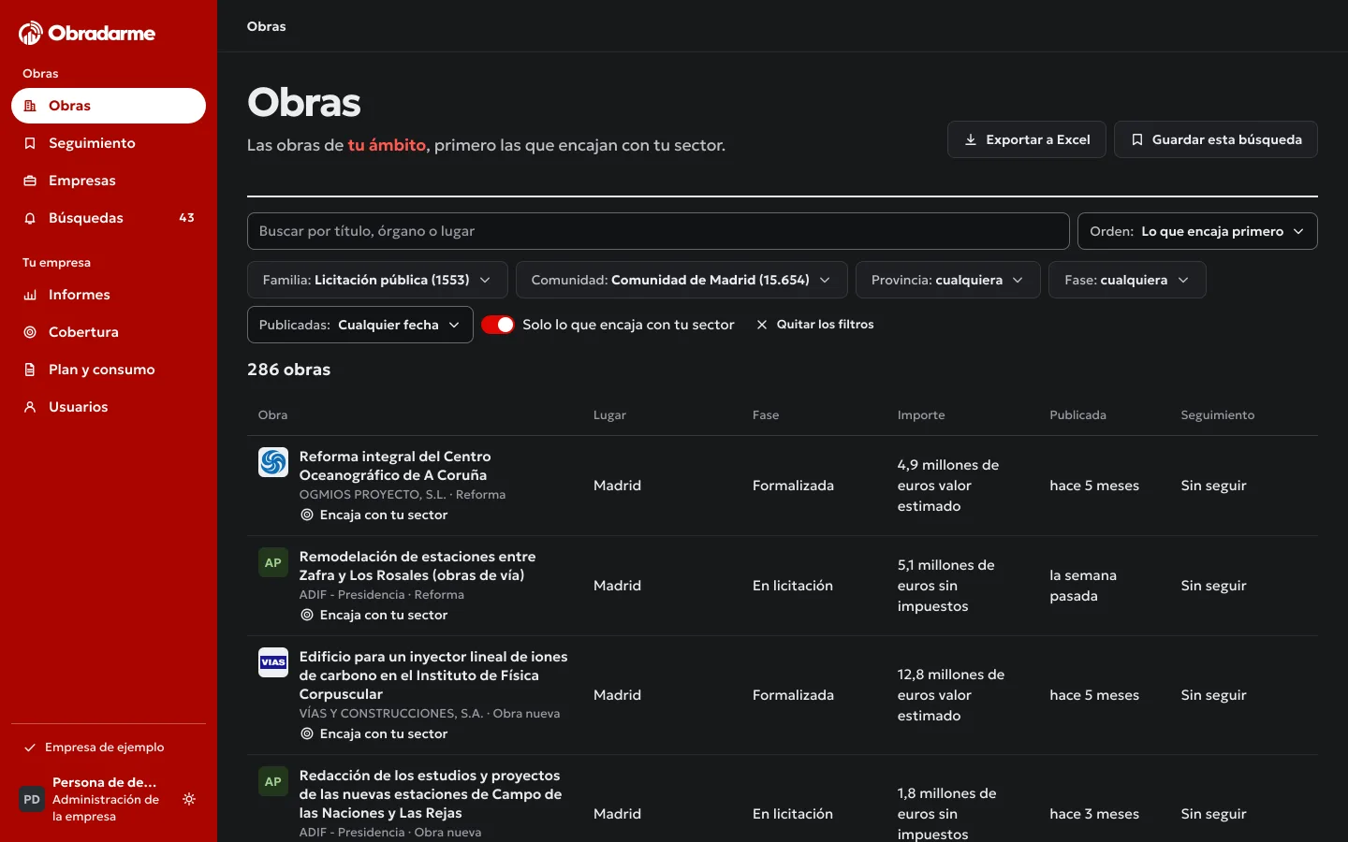Open Seguimiento in the sidebar
1348x842 pixels.
click(x=109, y=143)
